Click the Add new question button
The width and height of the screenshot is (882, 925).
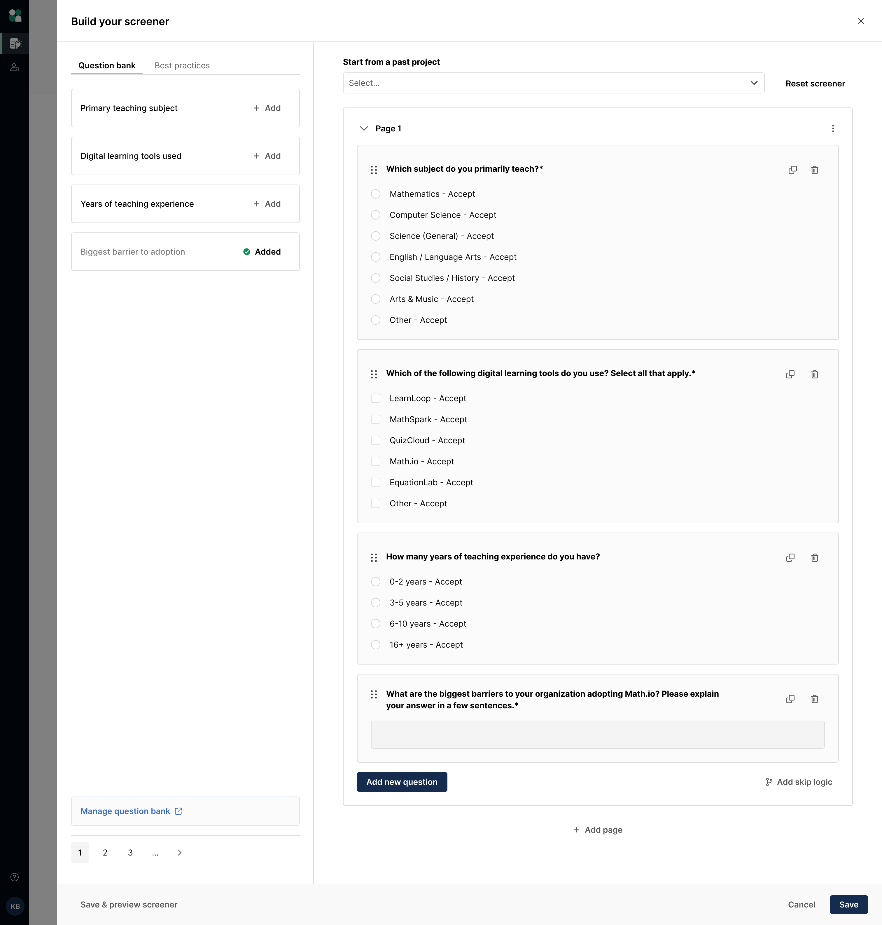point(402,782)
